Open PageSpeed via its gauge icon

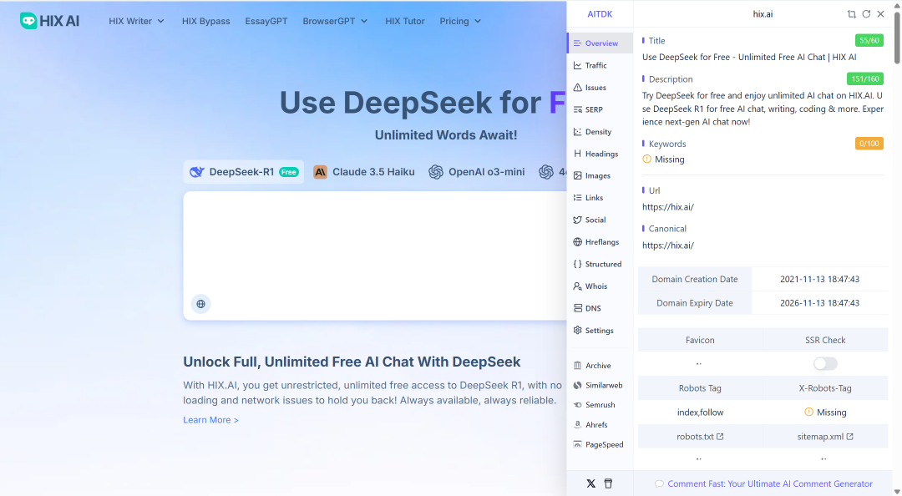578,445
